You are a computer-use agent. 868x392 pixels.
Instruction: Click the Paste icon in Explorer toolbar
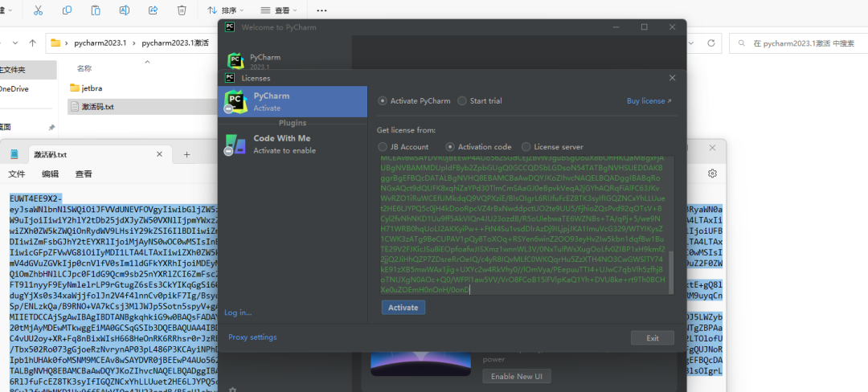pos(96,10)
